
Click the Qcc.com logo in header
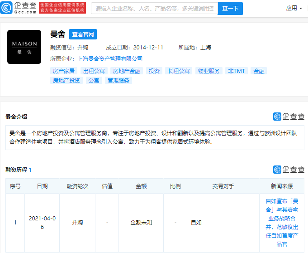19,8
